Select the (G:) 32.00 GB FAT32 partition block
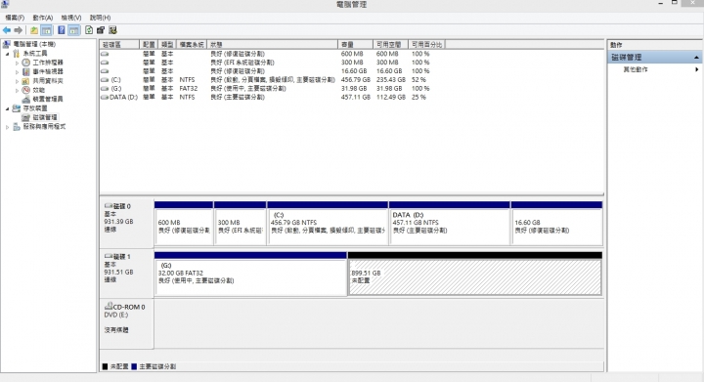 pyautogui.click(x=250, y=274)
